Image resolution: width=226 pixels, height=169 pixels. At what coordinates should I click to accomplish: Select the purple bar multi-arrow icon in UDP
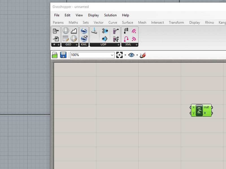116,39
